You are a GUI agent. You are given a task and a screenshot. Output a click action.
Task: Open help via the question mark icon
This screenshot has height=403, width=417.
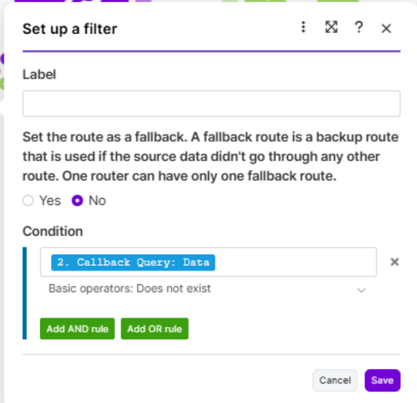click(x=359, y=27)
